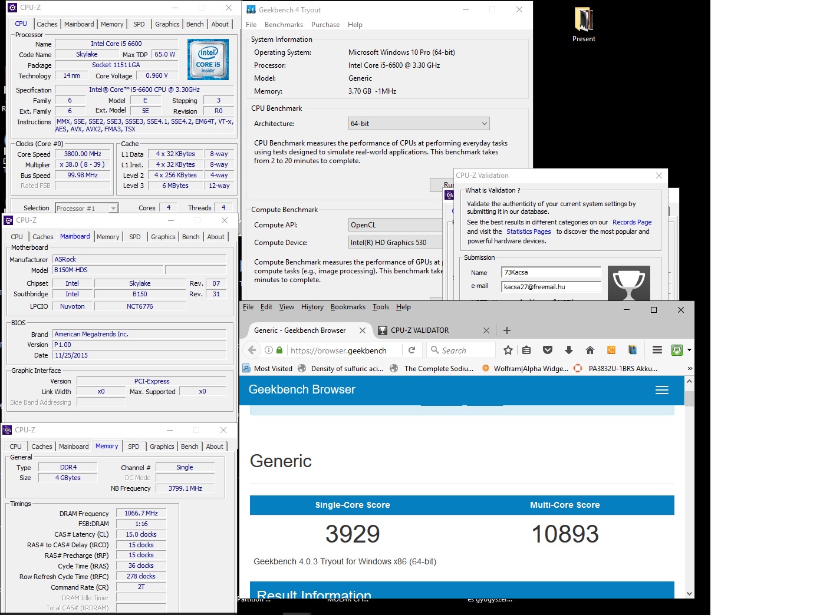833x615 pixels.
Task: Bookmark this page with the star icon
Action: pyautogui.click(x=508, y=350)
